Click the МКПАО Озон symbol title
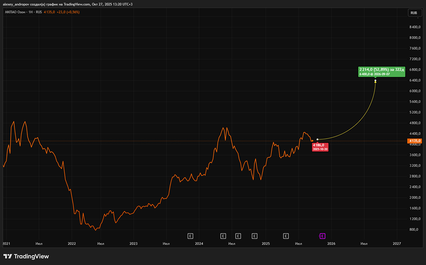This screenshot has width=426, height=265. 15,12
